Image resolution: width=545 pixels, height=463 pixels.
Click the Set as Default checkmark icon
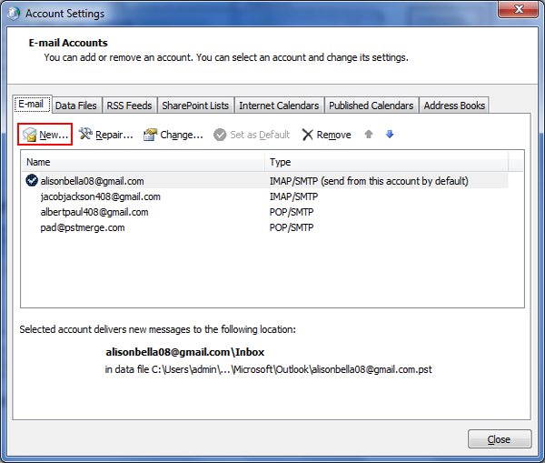click(220, 135)
